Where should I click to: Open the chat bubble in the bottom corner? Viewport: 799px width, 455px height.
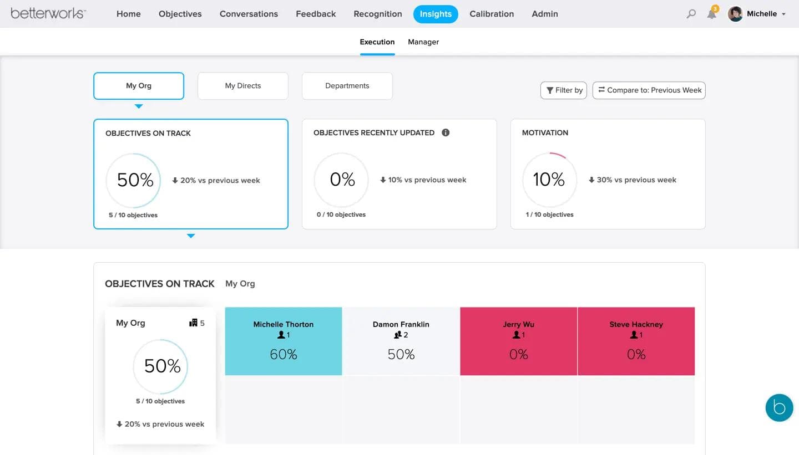point(779,407)
